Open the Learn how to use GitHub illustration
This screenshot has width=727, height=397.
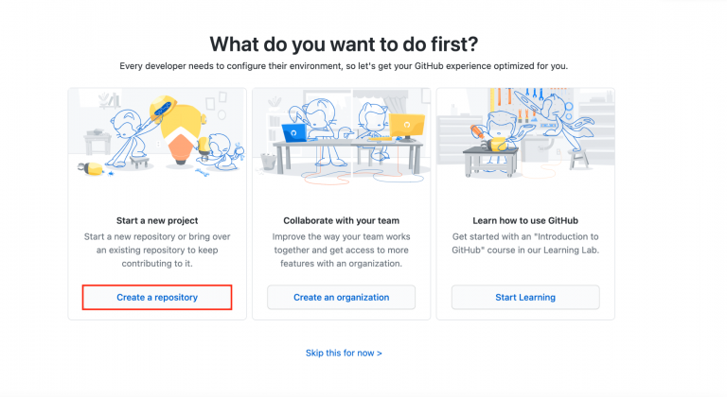[525, 134]
